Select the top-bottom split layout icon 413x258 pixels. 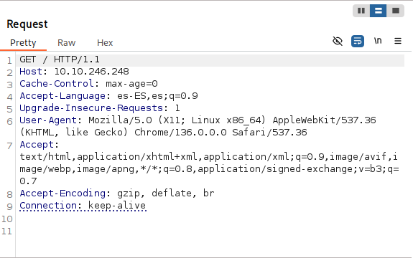click(x=379, y=11)
